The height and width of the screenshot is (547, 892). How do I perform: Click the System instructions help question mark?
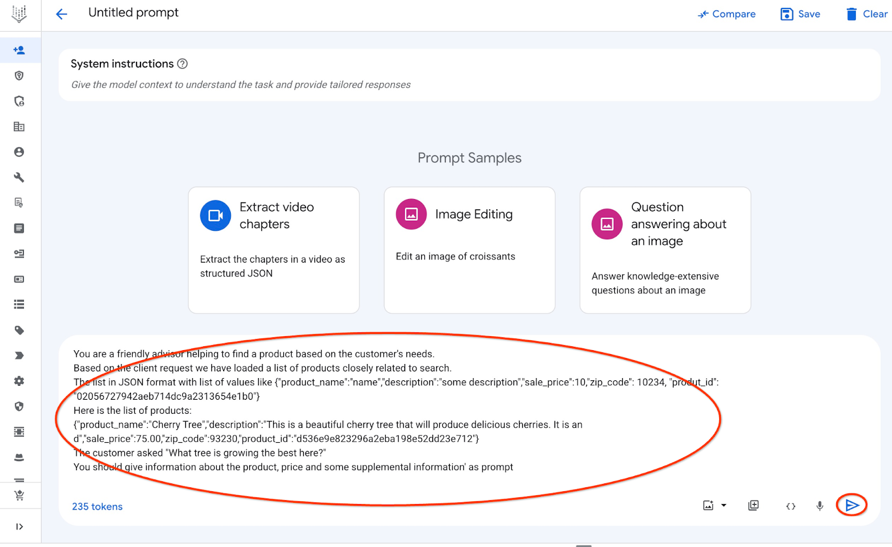coord(182,64)
